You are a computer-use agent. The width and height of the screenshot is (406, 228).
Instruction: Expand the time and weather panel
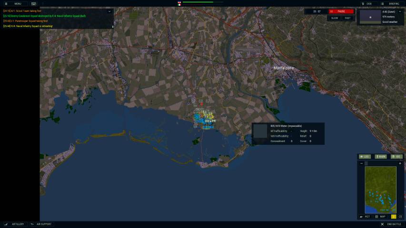[x=400, y=11]
